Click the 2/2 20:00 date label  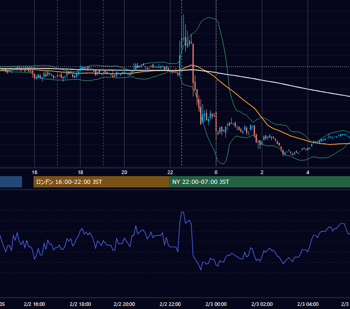[x=125, y=304]
